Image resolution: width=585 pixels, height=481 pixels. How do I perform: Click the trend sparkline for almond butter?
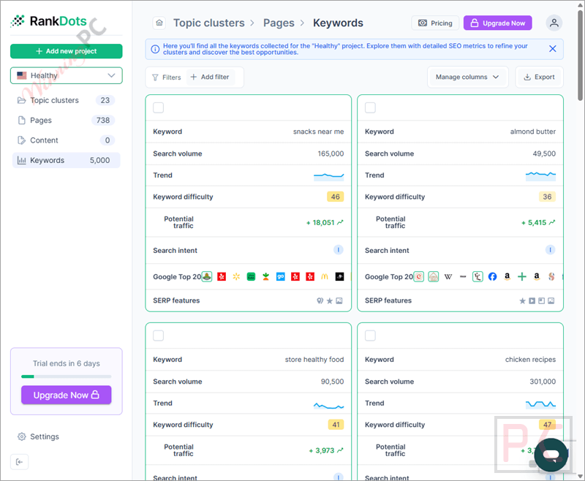tap(540, 175)
